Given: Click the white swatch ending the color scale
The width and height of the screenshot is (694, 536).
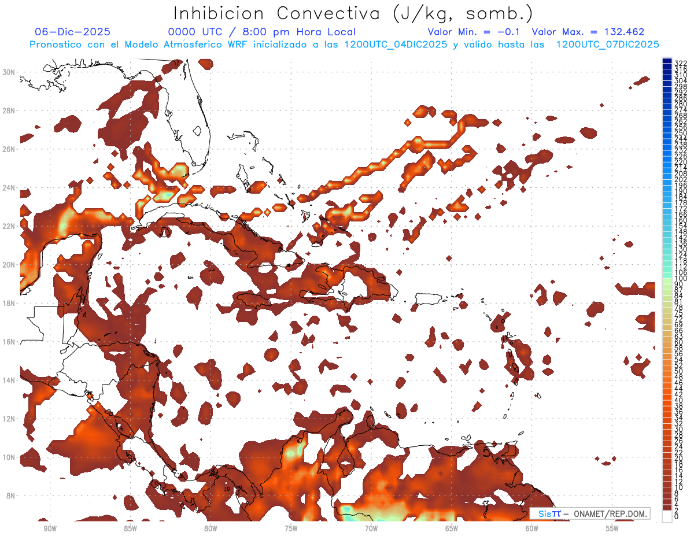Looking at the screenshot, I should [x=667, y=515].
